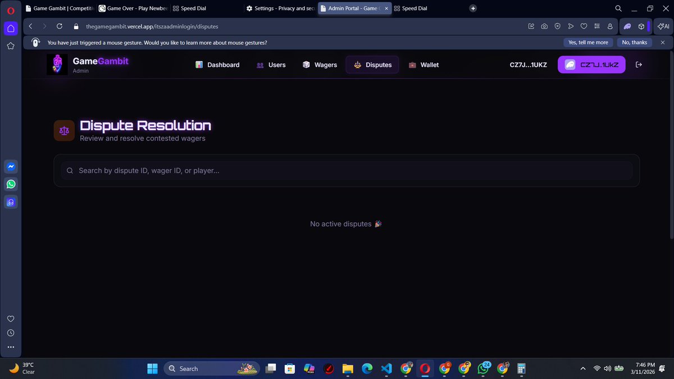Focus the dispute search field
Viewport: 674px width, 379px height.
pyautogui.click(x=347, y=171)
